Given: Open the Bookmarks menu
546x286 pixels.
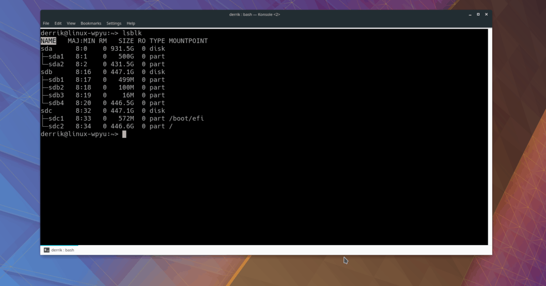Looking at the screenshot, I should click(91, 23).
